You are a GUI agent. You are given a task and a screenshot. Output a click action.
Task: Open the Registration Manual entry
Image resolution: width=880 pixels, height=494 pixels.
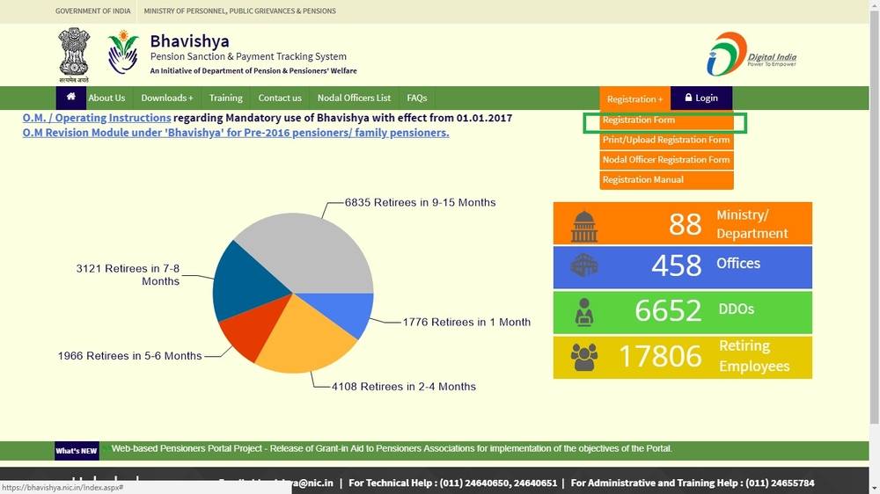click(x=642, y=180)
